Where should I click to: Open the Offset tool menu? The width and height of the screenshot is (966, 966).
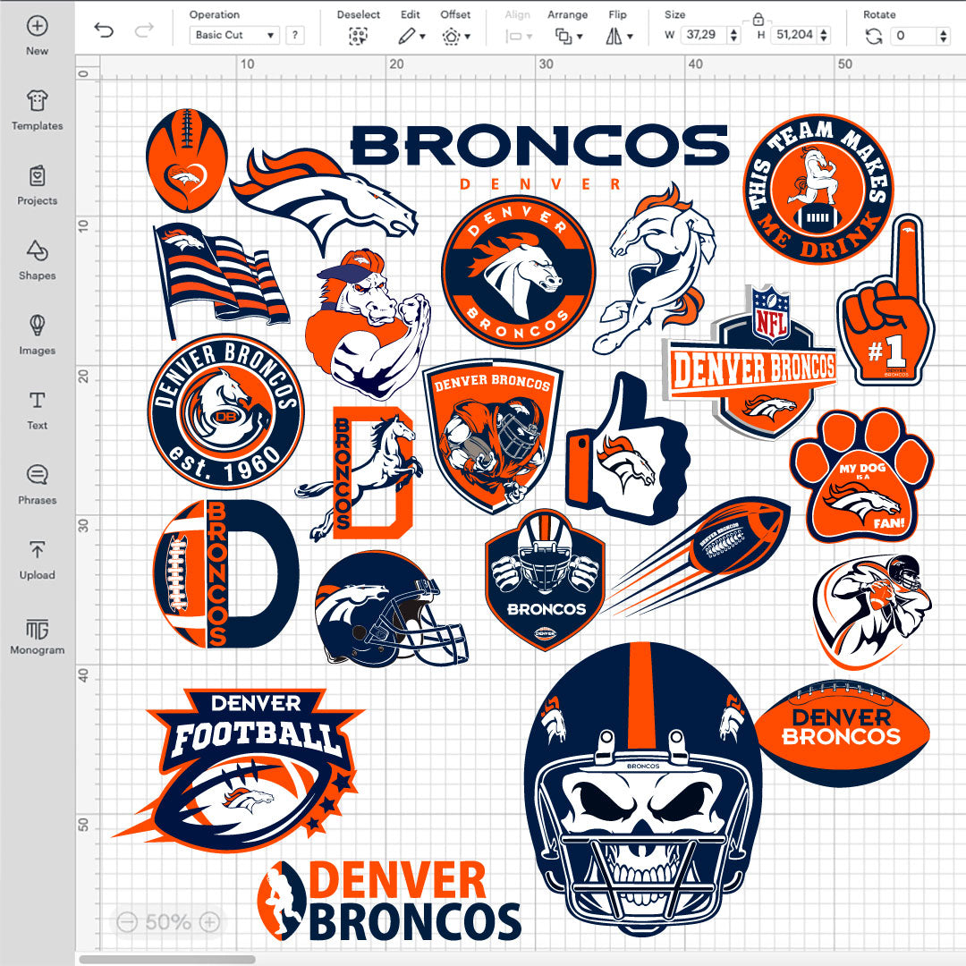[456, 36]
